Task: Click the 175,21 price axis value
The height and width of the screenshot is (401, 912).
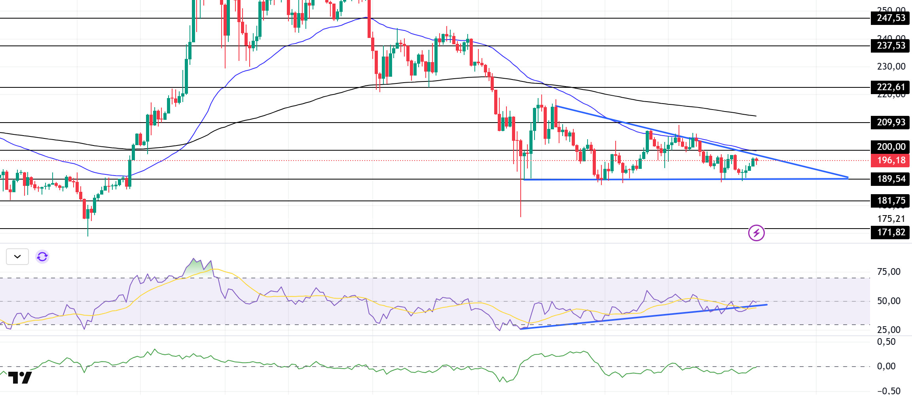Action: pyautogui.click(x=891, y=219)
